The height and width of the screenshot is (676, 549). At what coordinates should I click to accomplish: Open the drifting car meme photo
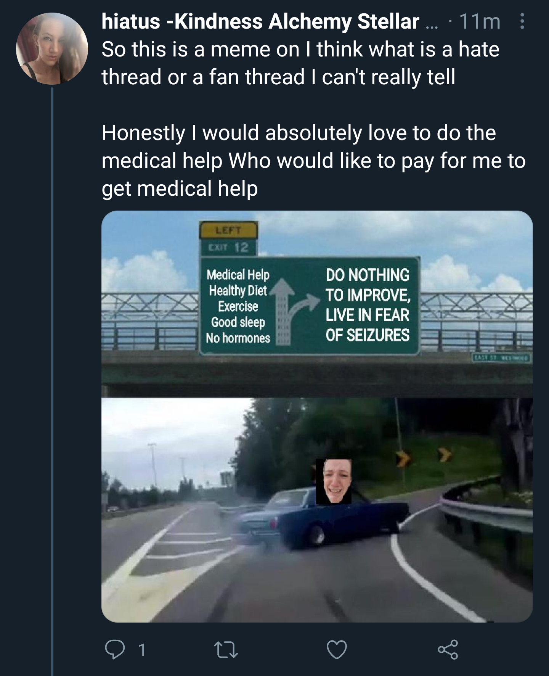pos(317,510)
